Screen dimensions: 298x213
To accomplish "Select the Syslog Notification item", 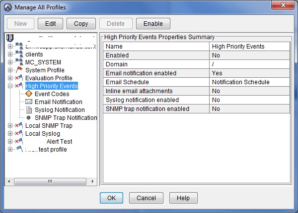I will (x=60, y=110).
